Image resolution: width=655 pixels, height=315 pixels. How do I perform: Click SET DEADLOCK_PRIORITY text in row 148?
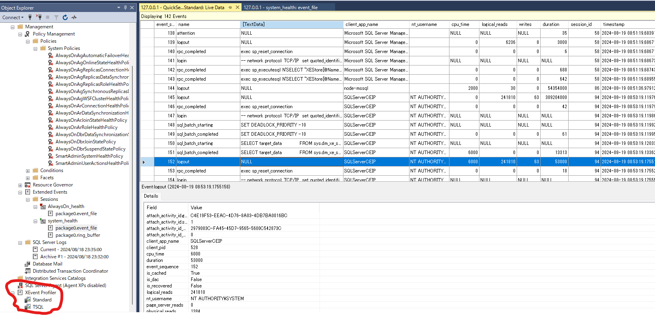tap(274, 125)
